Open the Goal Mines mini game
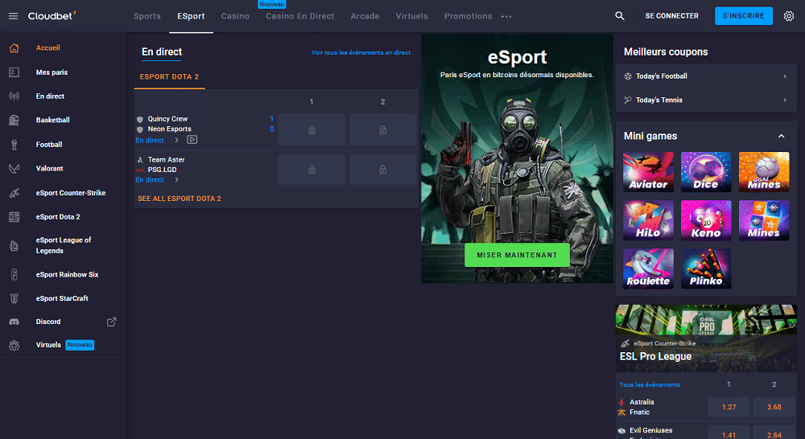Viewport: 805px width, 439px height. tap(764, 172)
